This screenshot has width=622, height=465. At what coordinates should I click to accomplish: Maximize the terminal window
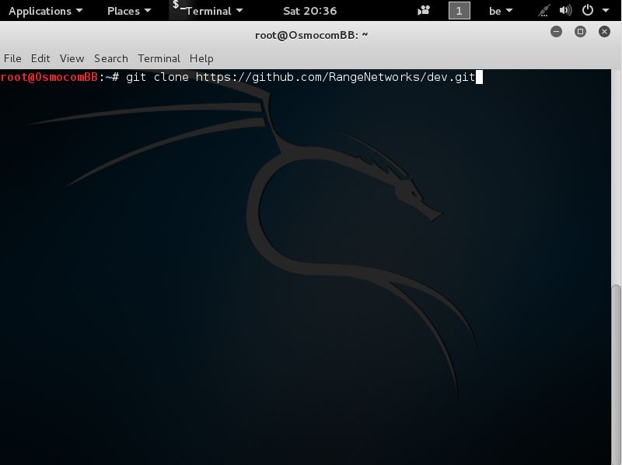click(x=580, y=31)
